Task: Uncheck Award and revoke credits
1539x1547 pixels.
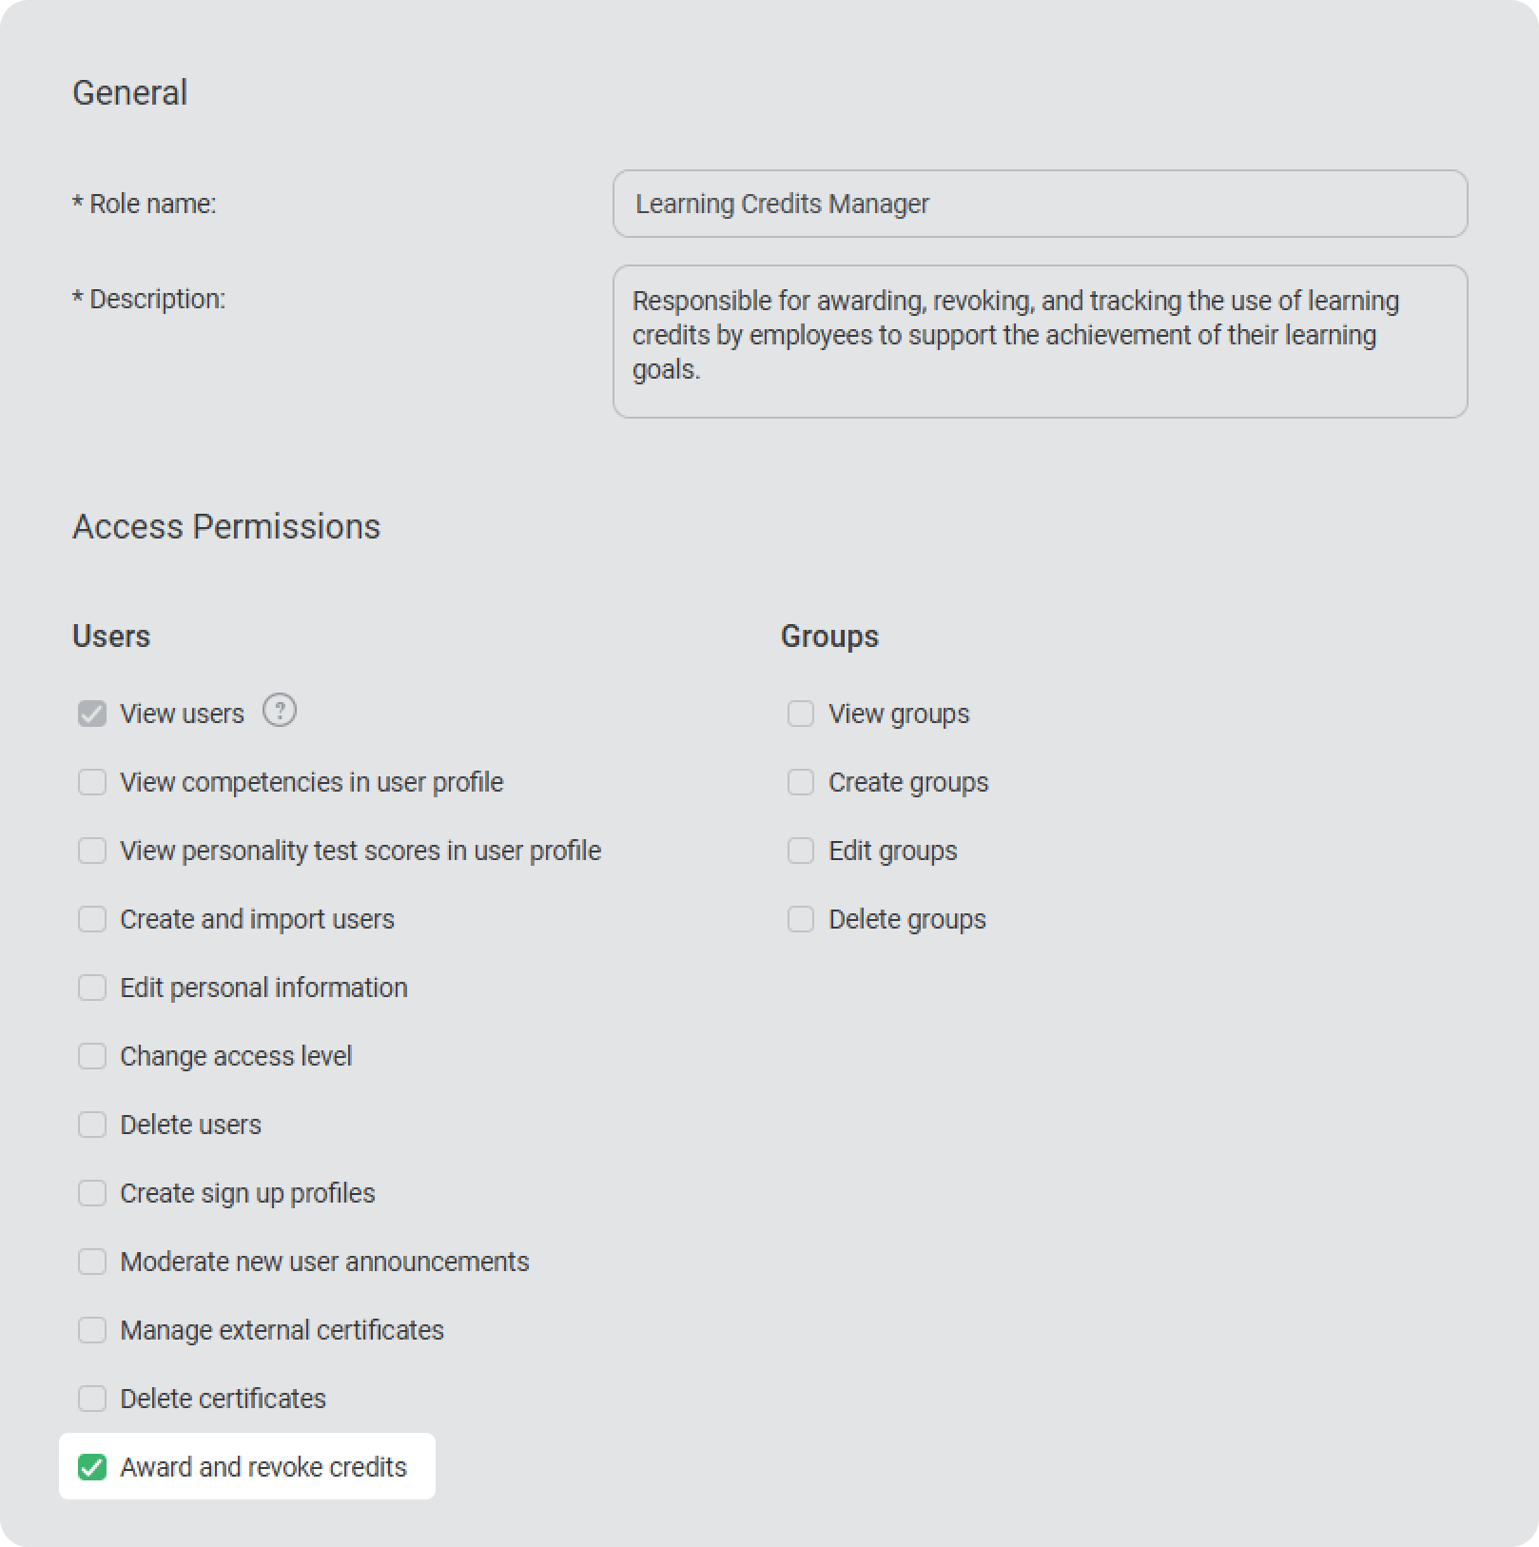Action: [92, 1467]
